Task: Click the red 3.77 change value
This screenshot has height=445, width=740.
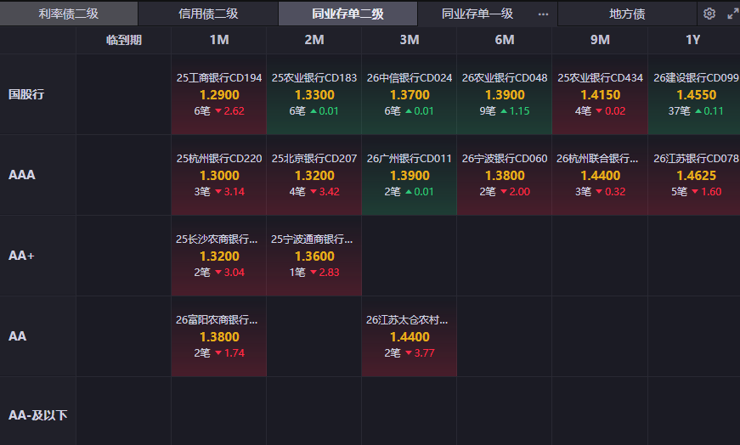Action: (424, 353)
